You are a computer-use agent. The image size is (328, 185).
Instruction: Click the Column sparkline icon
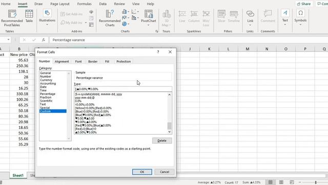[x=194, y=16]
